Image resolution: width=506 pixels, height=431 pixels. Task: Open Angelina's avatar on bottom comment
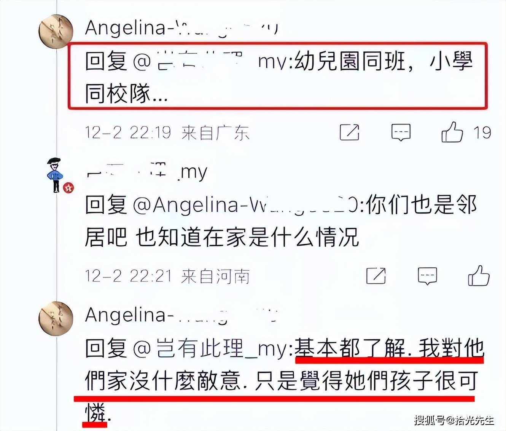pos(56,318)
